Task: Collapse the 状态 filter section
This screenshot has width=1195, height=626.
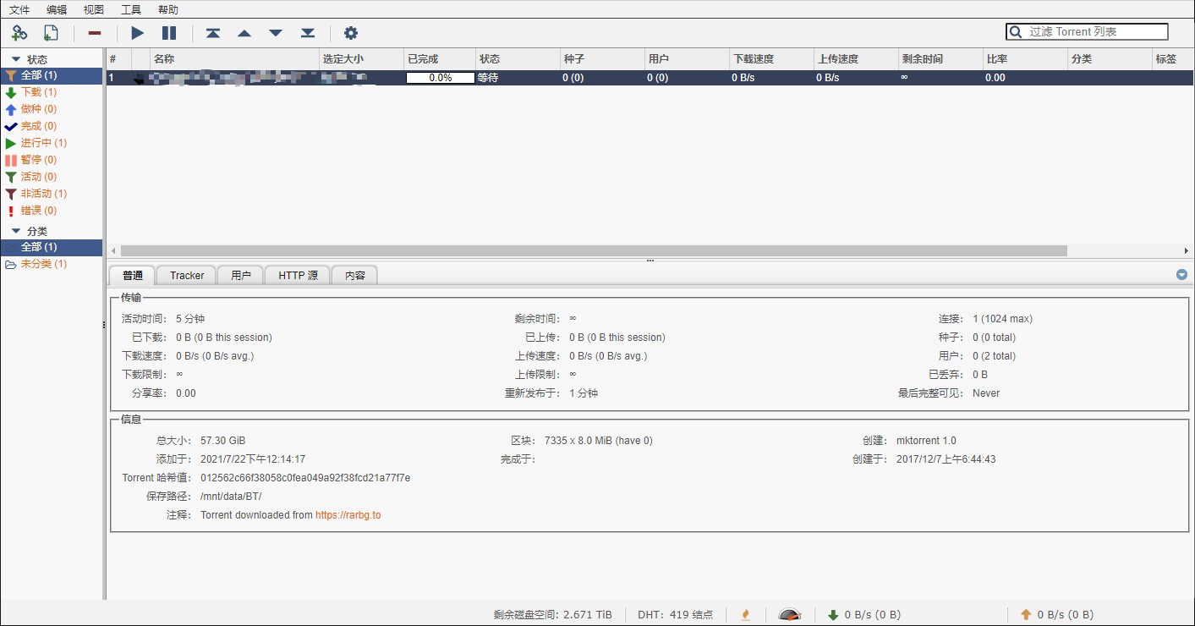Action: (16, 59)
